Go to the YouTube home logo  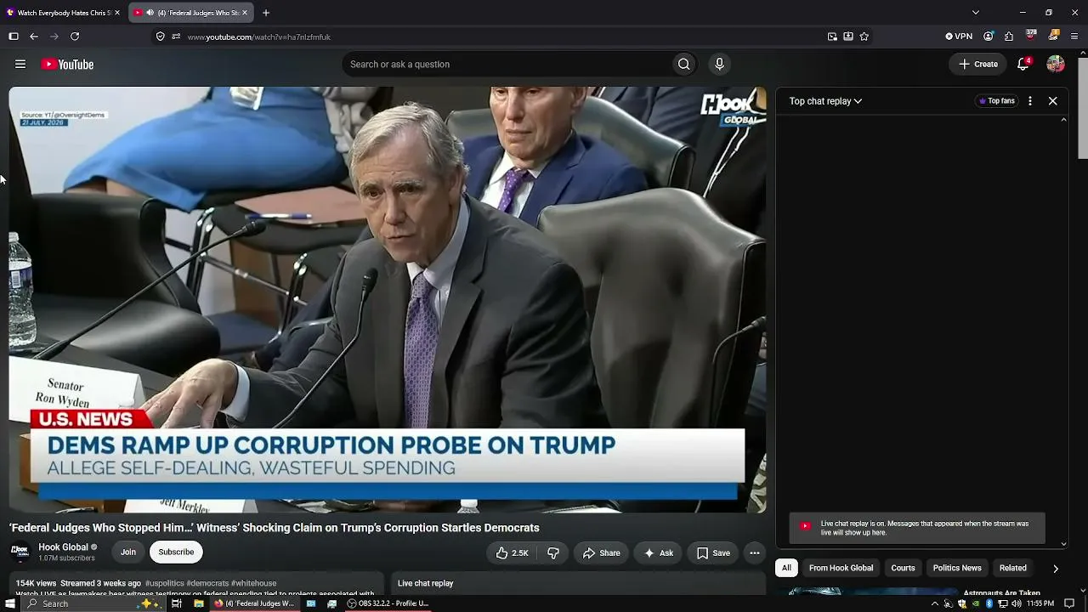click(67, 65)
